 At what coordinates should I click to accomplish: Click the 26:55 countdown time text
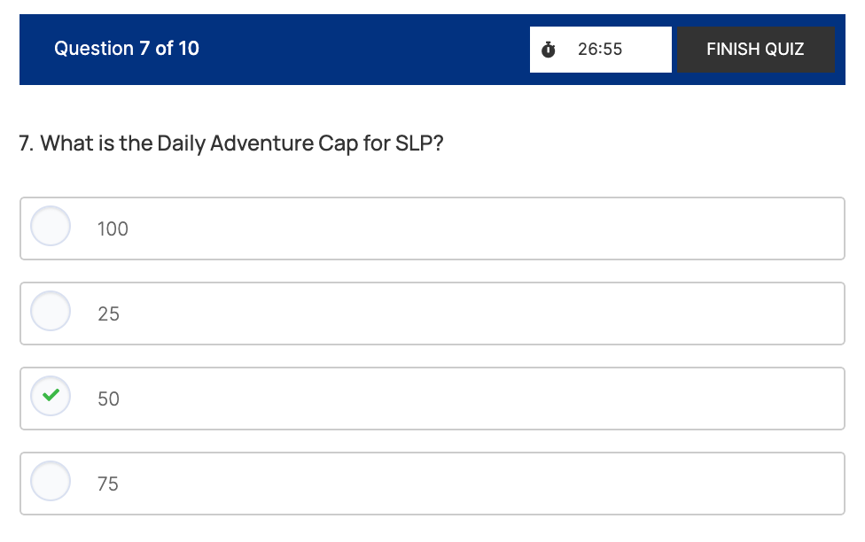pos(600,50)
